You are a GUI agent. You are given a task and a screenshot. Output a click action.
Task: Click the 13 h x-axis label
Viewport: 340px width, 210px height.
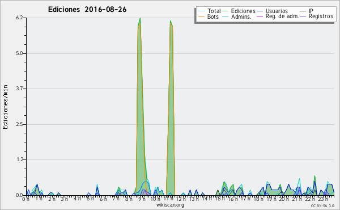point(194,199)
